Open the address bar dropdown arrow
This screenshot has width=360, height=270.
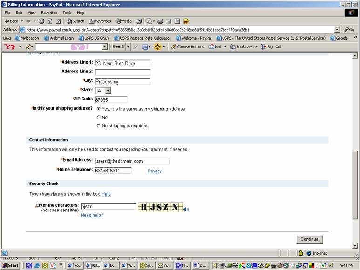tap(337, 30)
